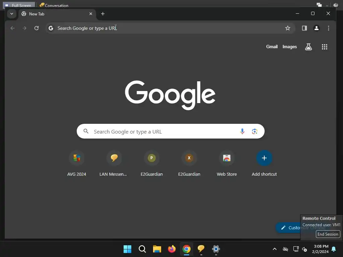
Task: Open a new tab with plus button
Action: pyautogui.click(x=102, y=14)
